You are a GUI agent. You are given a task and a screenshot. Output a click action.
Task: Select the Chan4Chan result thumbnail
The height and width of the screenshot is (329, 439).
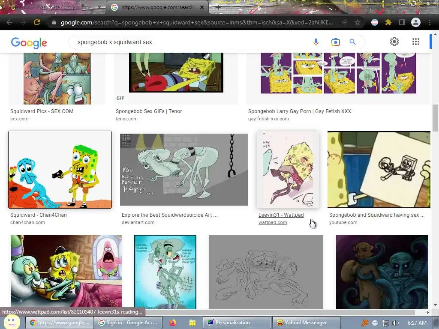(60, 170)
